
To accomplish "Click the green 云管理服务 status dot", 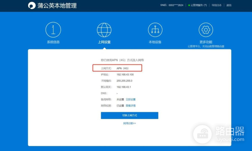I will click(x=189, y=5).
